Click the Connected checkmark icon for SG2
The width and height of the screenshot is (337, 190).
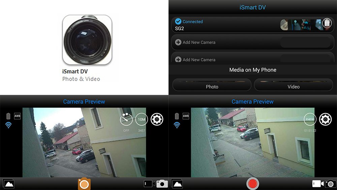[178, 22]
